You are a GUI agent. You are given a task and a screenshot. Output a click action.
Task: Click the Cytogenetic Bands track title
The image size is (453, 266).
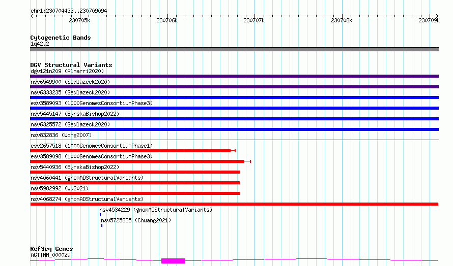61,38
